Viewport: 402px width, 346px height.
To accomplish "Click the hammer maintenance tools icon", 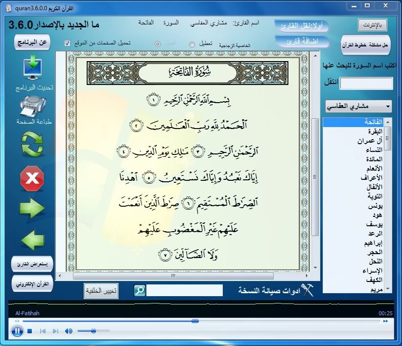I will [x=307, y=290].
